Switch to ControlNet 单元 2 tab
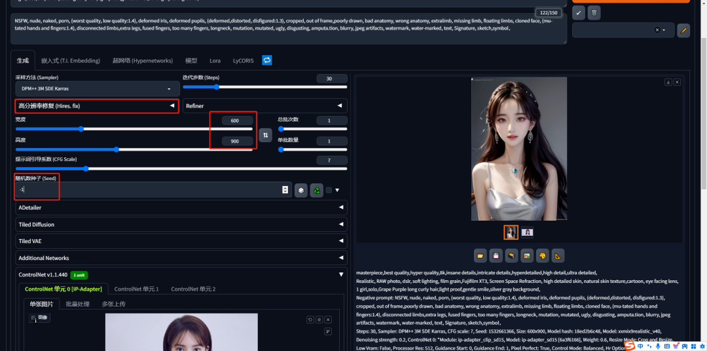 pyautogui.click(x=193, y=289)
